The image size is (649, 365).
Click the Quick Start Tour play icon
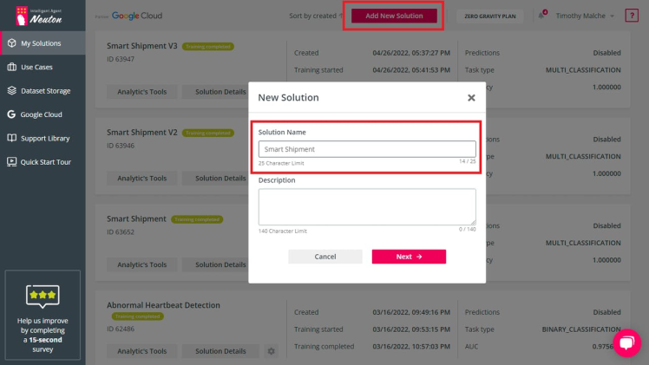tap(11, 161)
